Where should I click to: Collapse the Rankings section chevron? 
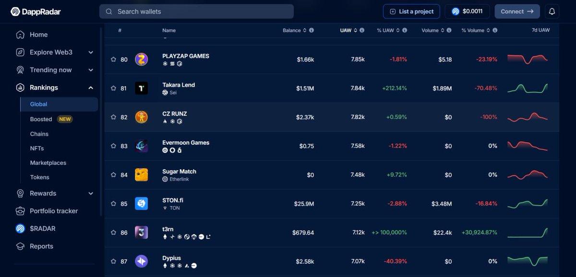(91, 88)
